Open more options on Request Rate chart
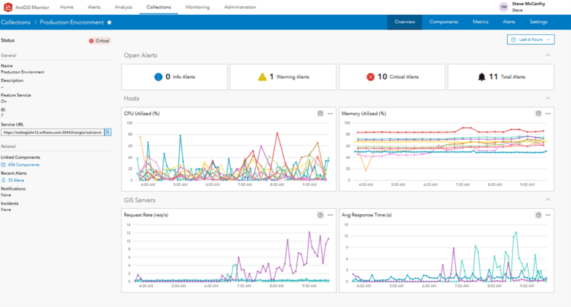 (x=330, y=216)
